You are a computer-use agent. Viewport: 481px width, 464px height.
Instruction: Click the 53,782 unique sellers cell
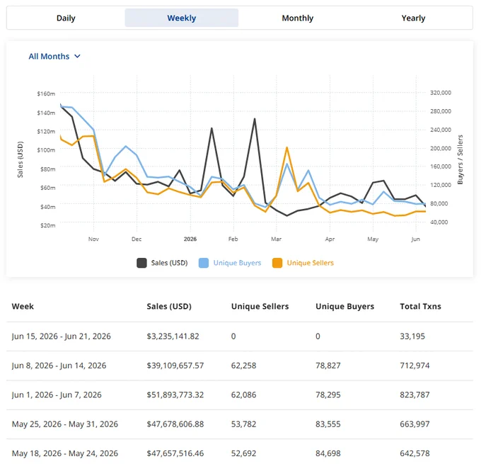(x=243, y=424)
